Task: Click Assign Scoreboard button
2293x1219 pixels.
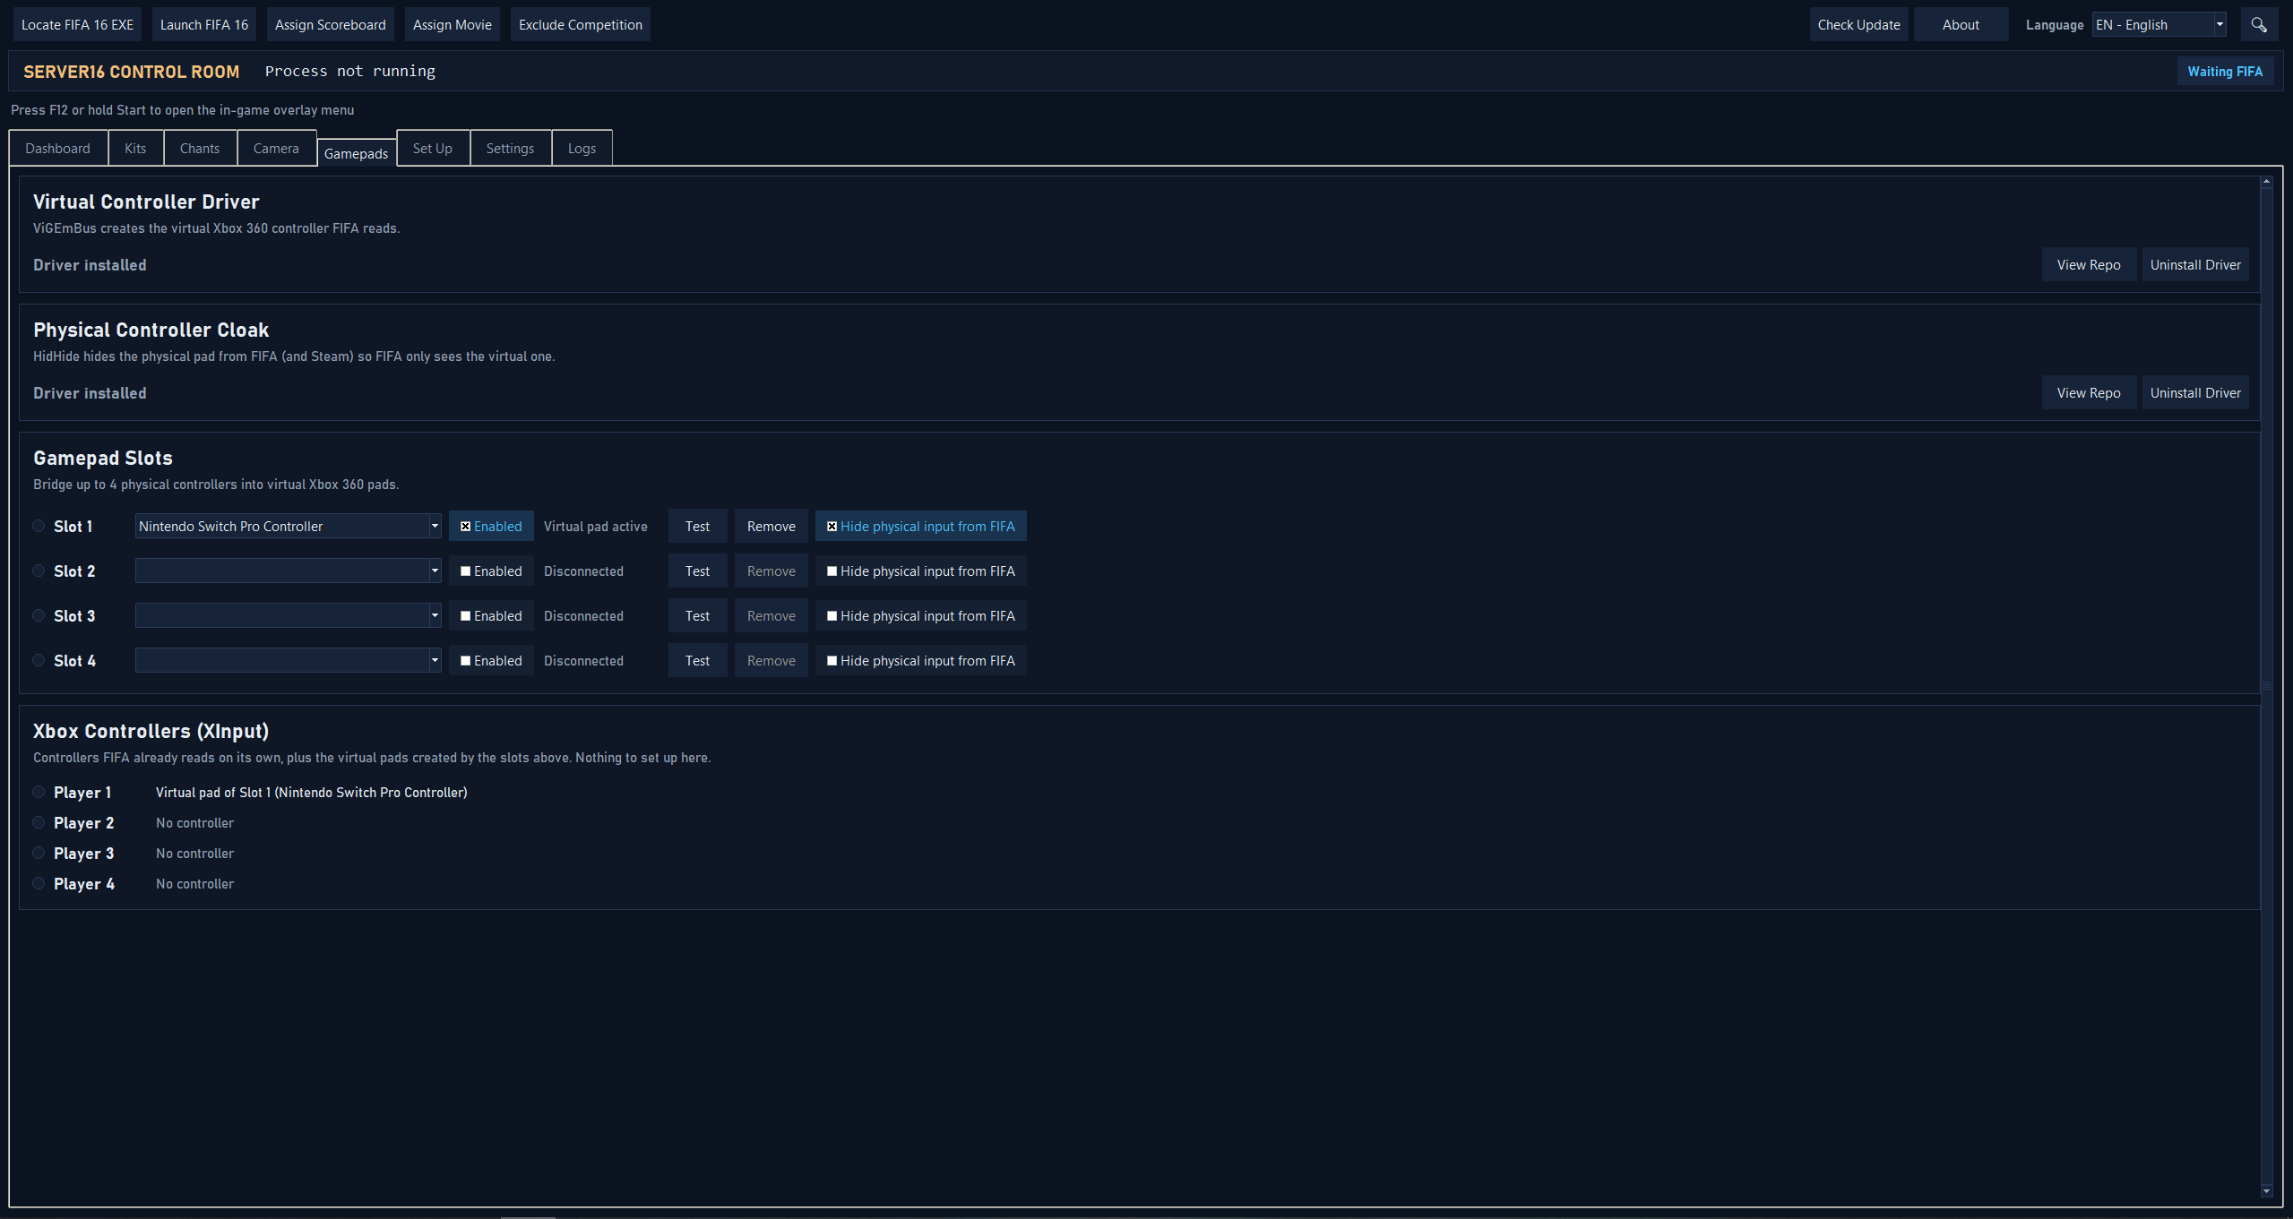Action: [331, 25]
